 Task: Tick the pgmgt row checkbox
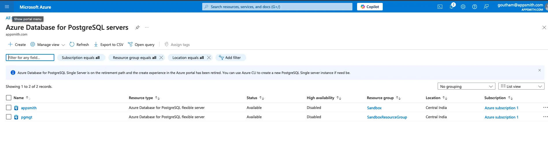point(9,117)
